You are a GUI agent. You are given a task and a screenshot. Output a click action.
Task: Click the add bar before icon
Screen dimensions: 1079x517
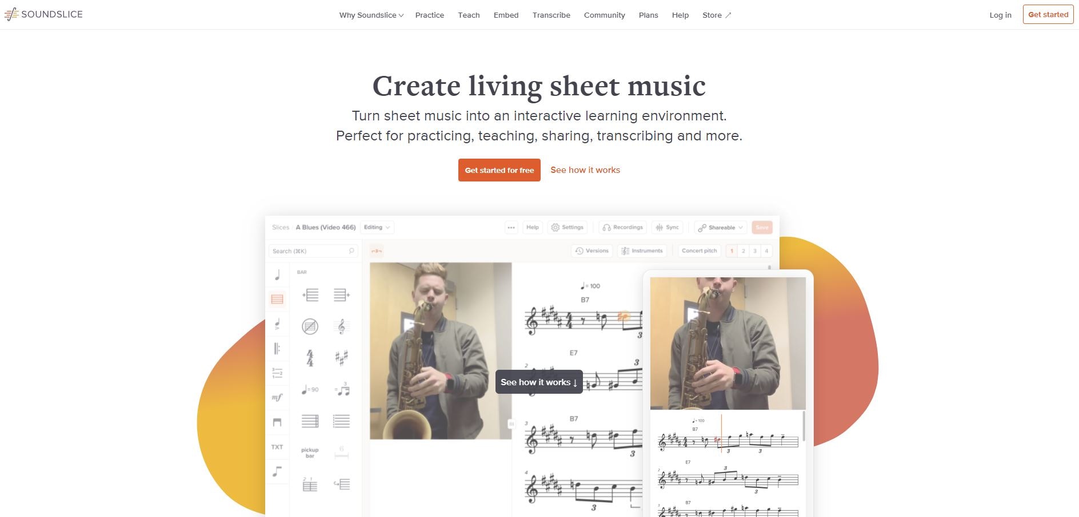[310, 295]
